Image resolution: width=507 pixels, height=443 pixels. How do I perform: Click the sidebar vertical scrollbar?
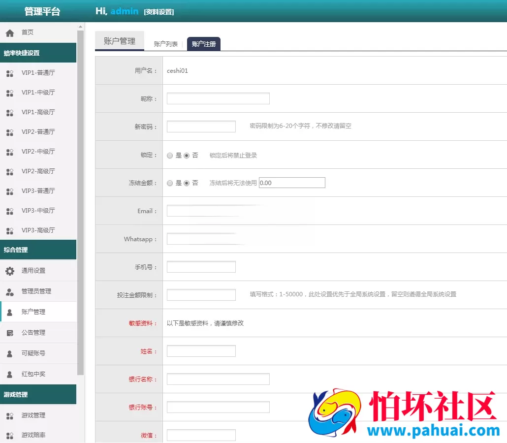click(81, 202)
